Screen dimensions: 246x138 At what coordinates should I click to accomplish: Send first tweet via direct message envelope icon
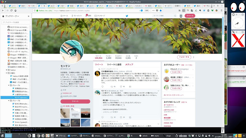(x=130, y=87)
